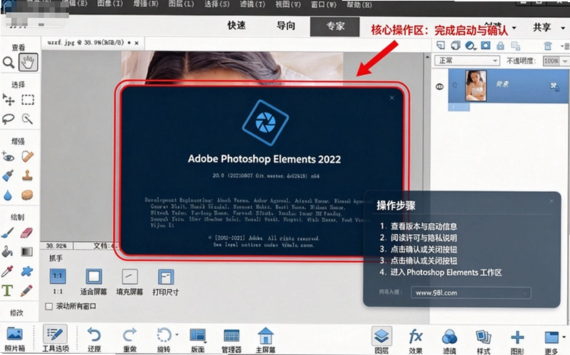Lock transparent pixels of the layer
This screenshot has width=570, height=355.
click(x=516, y=46)
